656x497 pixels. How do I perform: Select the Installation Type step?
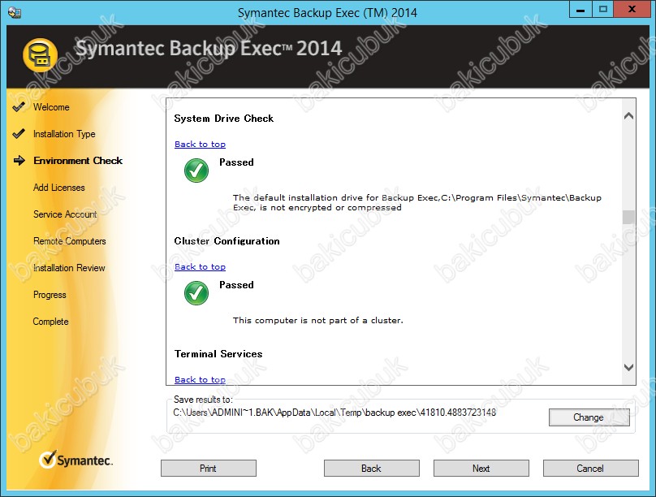[x=64, y=134]
